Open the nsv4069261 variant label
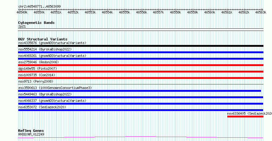Screen dimensions: 272x141 click(x=52, y=56)
